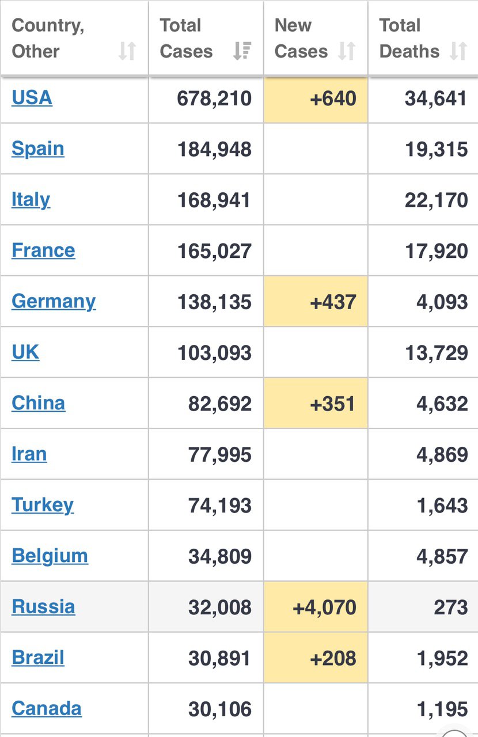Sort by Country, Other column arrows

coord(127,51)
